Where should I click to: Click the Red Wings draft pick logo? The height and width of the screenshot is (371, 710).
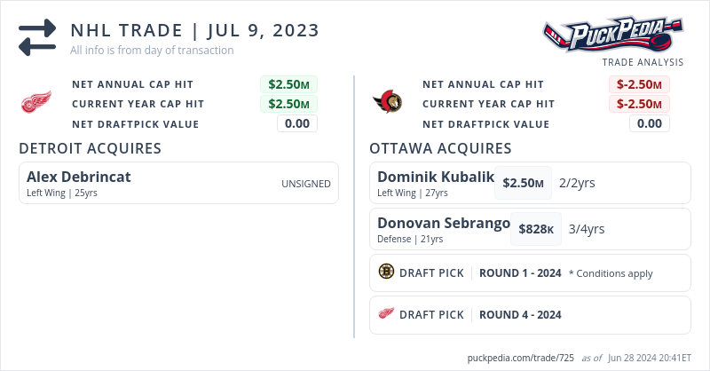click(386, 314)
